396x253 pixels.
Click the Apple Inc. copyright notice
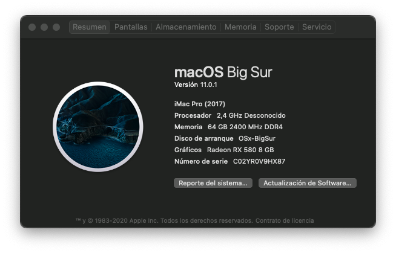click(164, 221)
